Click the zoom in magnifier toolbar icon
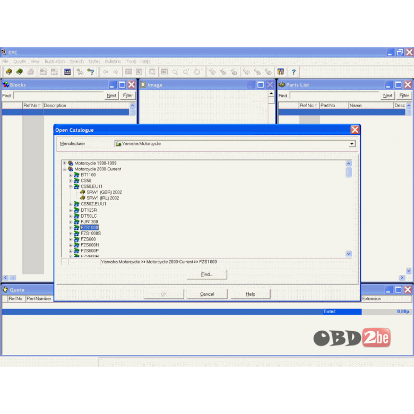The width and height of the screenshot is (414, 414). 186,72
